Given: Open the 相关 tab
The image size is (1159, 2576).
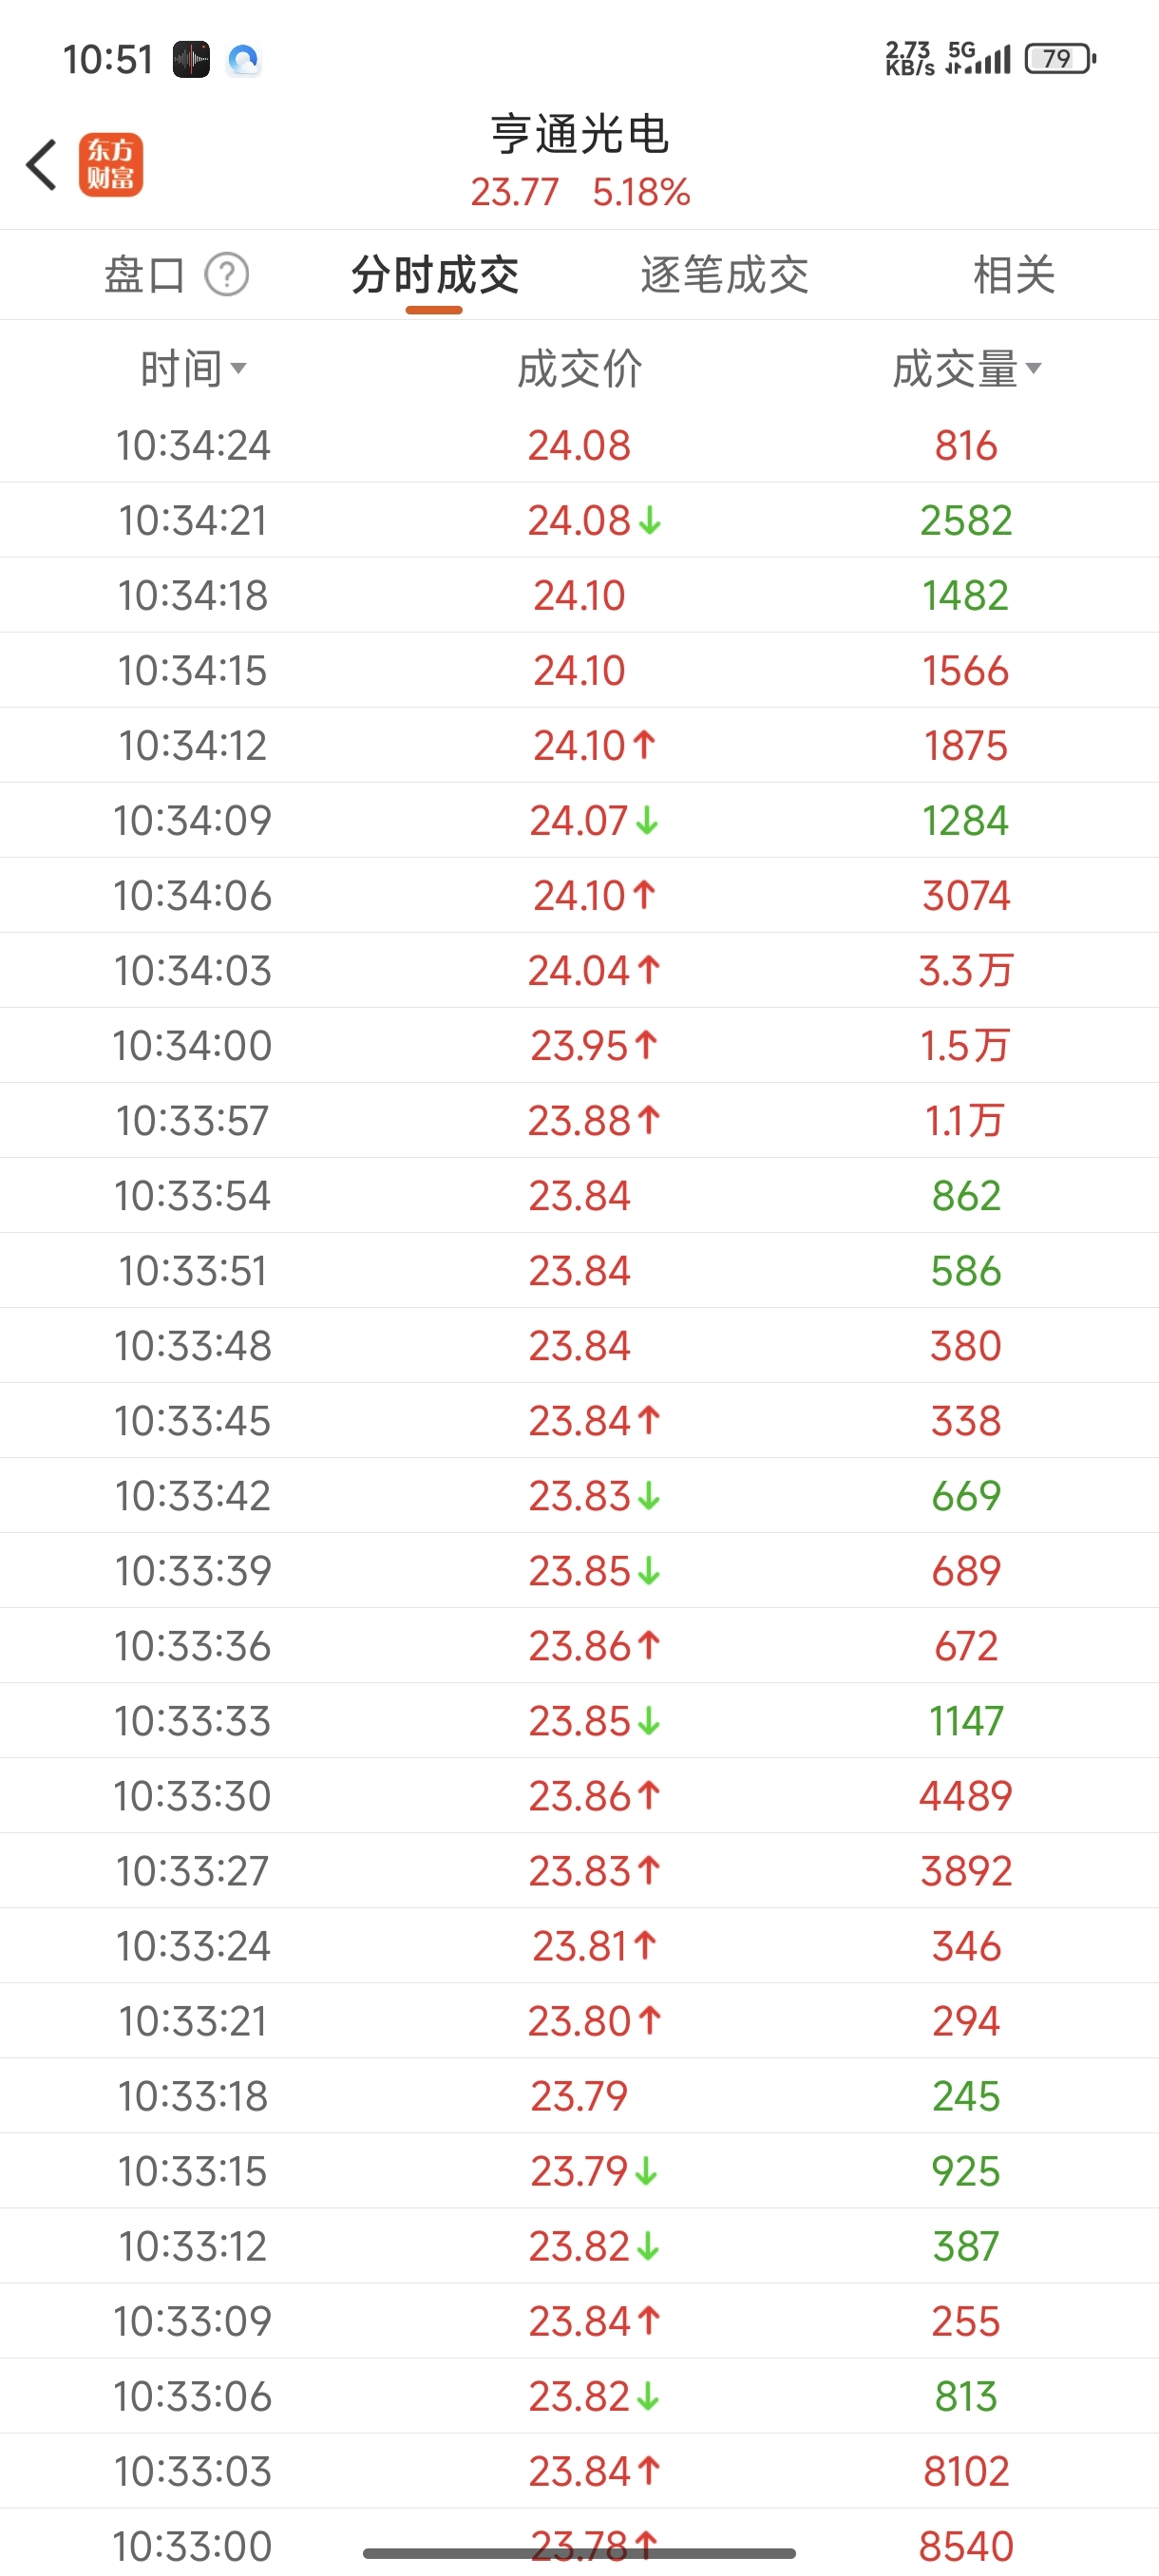Looking at the screenshot, I should pyautogui.click(x=1014, y=275).
